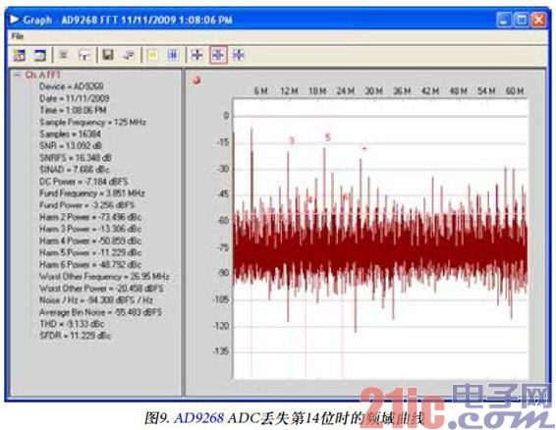Click the blue grid icon in the toolbar
The height and width of the screenshot is (430, 556).
[x=173, y=55]
